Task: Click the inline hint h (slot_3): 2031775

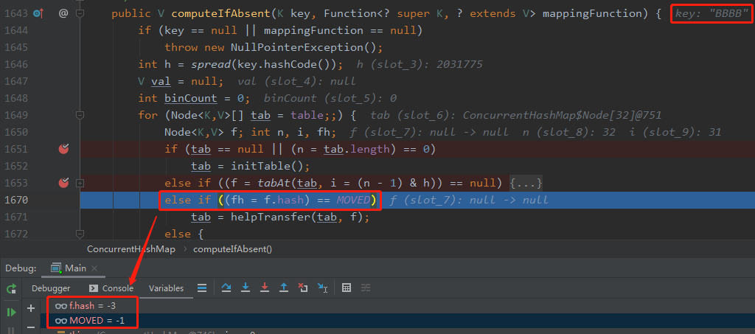Action: 420,64
